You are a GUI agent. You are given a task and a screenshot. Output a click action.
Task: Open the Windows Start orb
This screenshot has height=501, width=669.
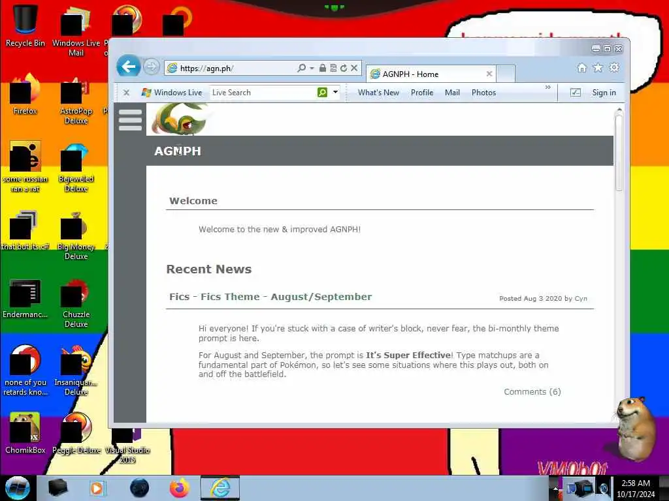[17, 488]
